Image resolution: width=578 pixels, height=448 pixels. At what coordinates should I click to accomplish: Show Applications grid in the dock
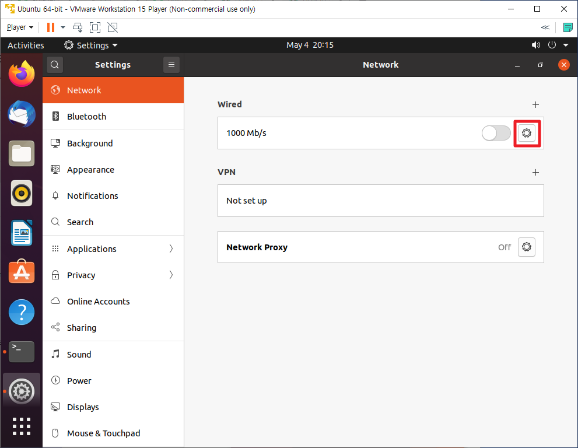pyautogui.click(x=22, y=426)
